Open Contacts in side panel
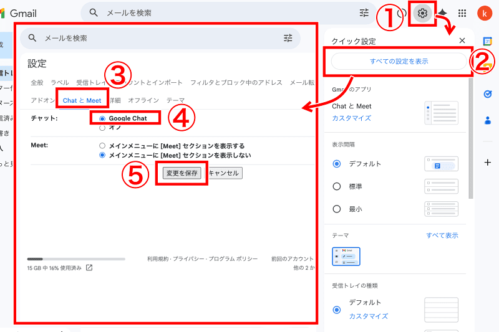Screen dimensions: 499x332 tap(488, 120)
